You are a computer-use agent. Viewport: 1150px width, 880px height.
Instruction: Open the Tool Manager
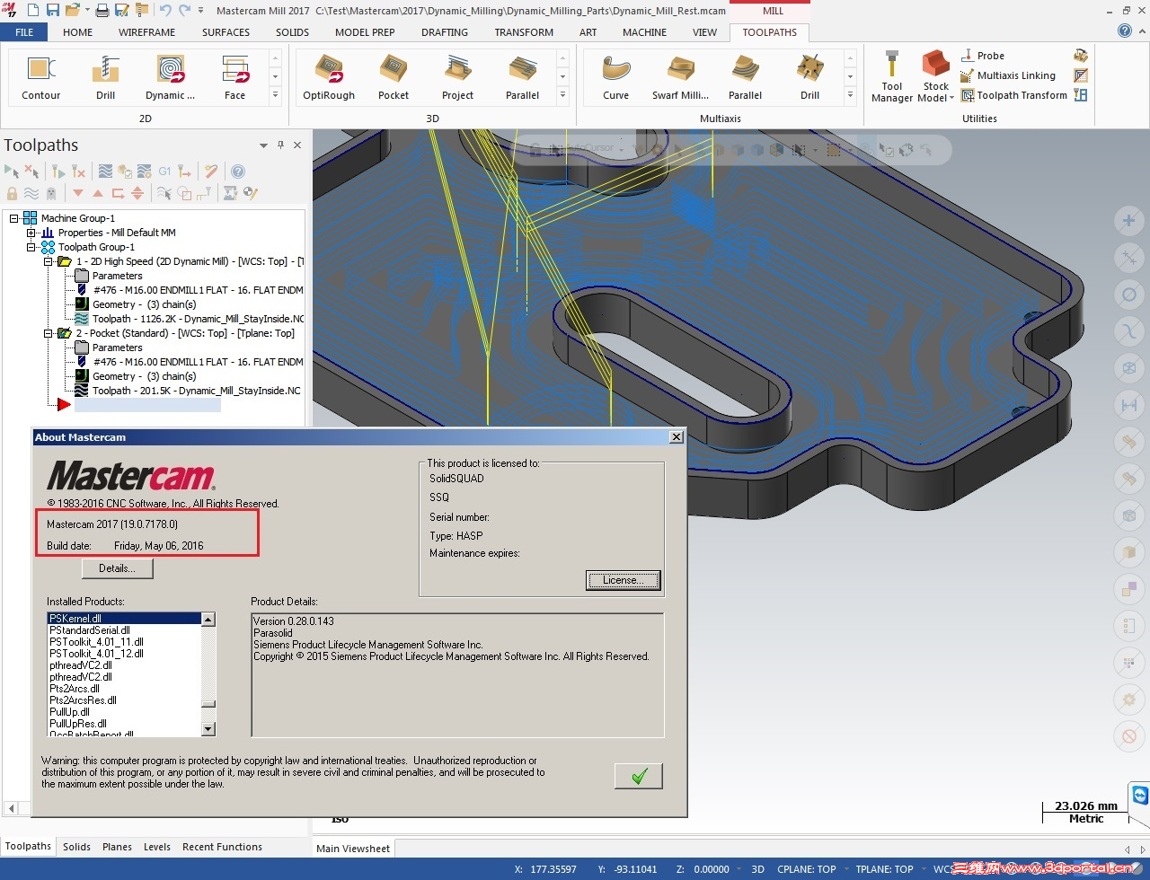892,77
